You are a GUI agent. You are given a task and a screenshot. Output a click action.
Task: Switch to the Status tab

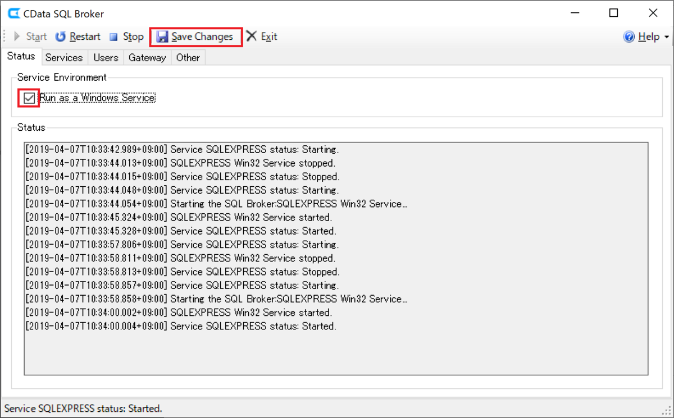pos(21,57)
